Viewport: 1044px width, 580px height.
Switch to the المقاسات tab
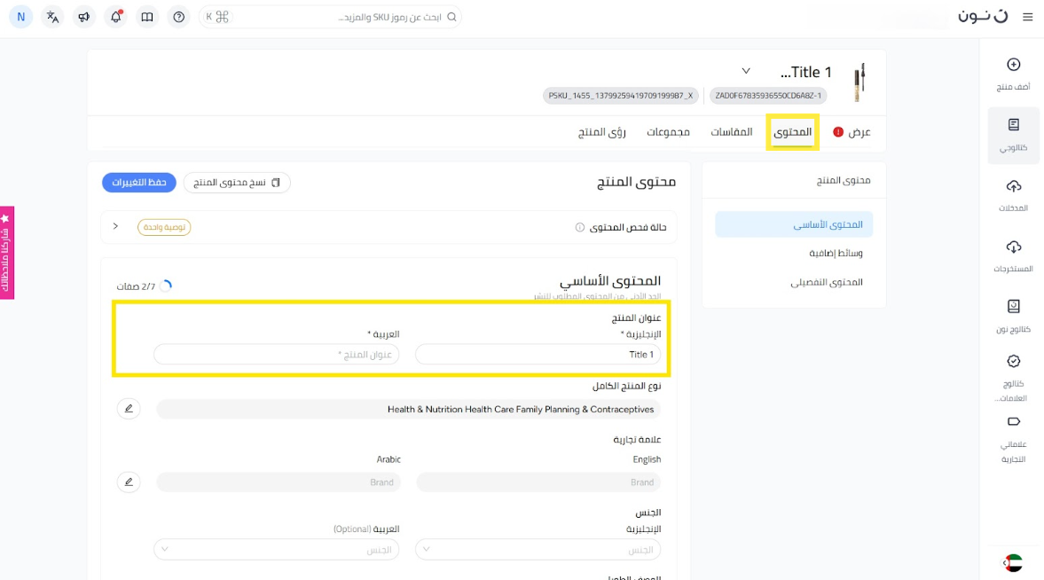(x=731, y=132)
